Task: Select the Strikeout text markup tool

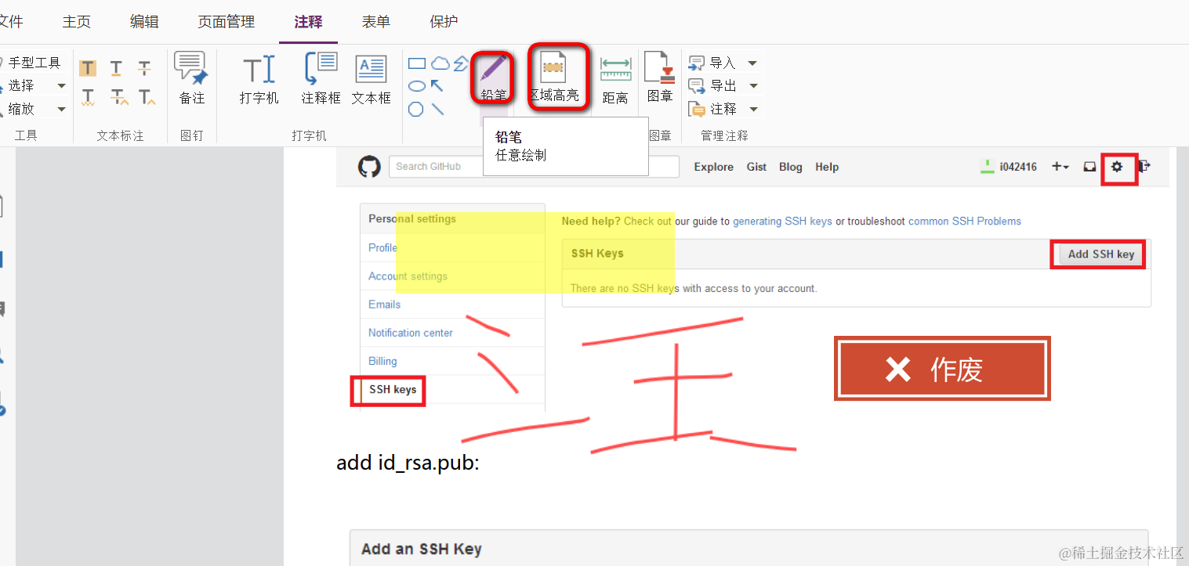Action: pos(144,68)
